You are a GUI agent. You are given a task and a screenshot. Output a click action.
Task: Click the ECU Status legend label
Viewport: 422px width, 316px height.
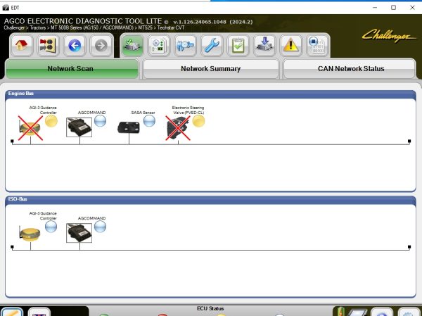(x=210, y=308)
